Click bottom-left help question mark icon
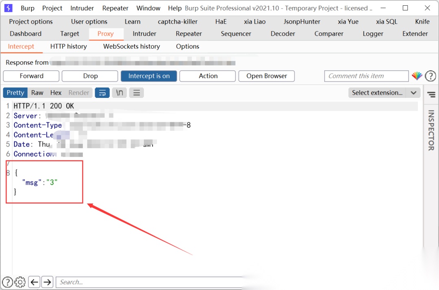This screenshot has height=290, width=439. click(7, 282)
